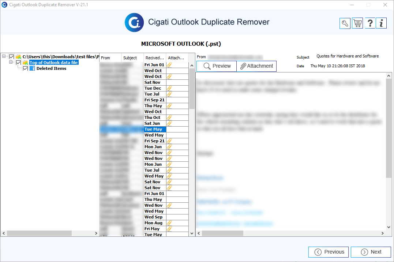Select the Thu Oct email row
Image resolution: width=394 pixels, height=262 pixels.
(144, 117)
